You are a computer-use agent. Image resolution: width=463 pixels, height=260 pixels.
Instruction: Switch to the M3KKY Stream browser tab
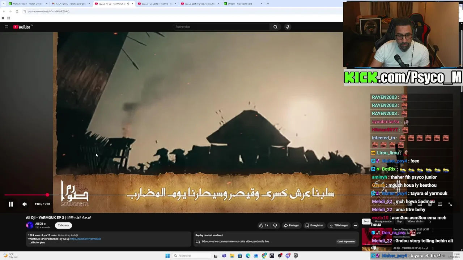[27, 4]
